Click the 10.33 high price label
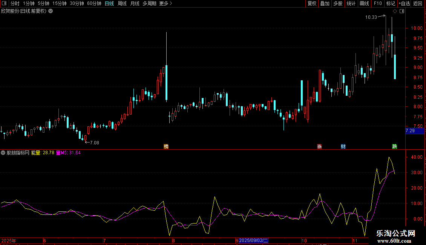Screen dimensions: 426x245 click(x=371, y=17)
